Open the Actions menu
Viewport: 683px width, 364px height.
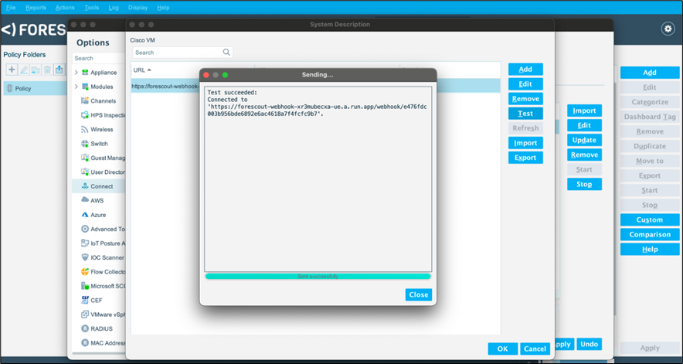[65, 8]
